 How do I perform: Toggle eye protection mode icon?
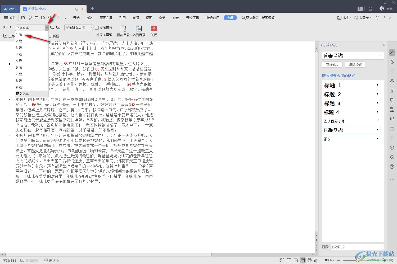316,260
